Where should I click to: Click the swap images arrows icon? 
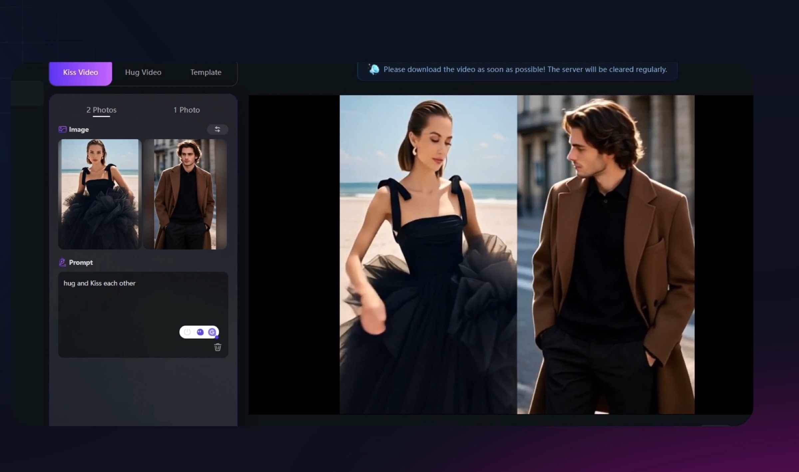[x=217, y=129]
